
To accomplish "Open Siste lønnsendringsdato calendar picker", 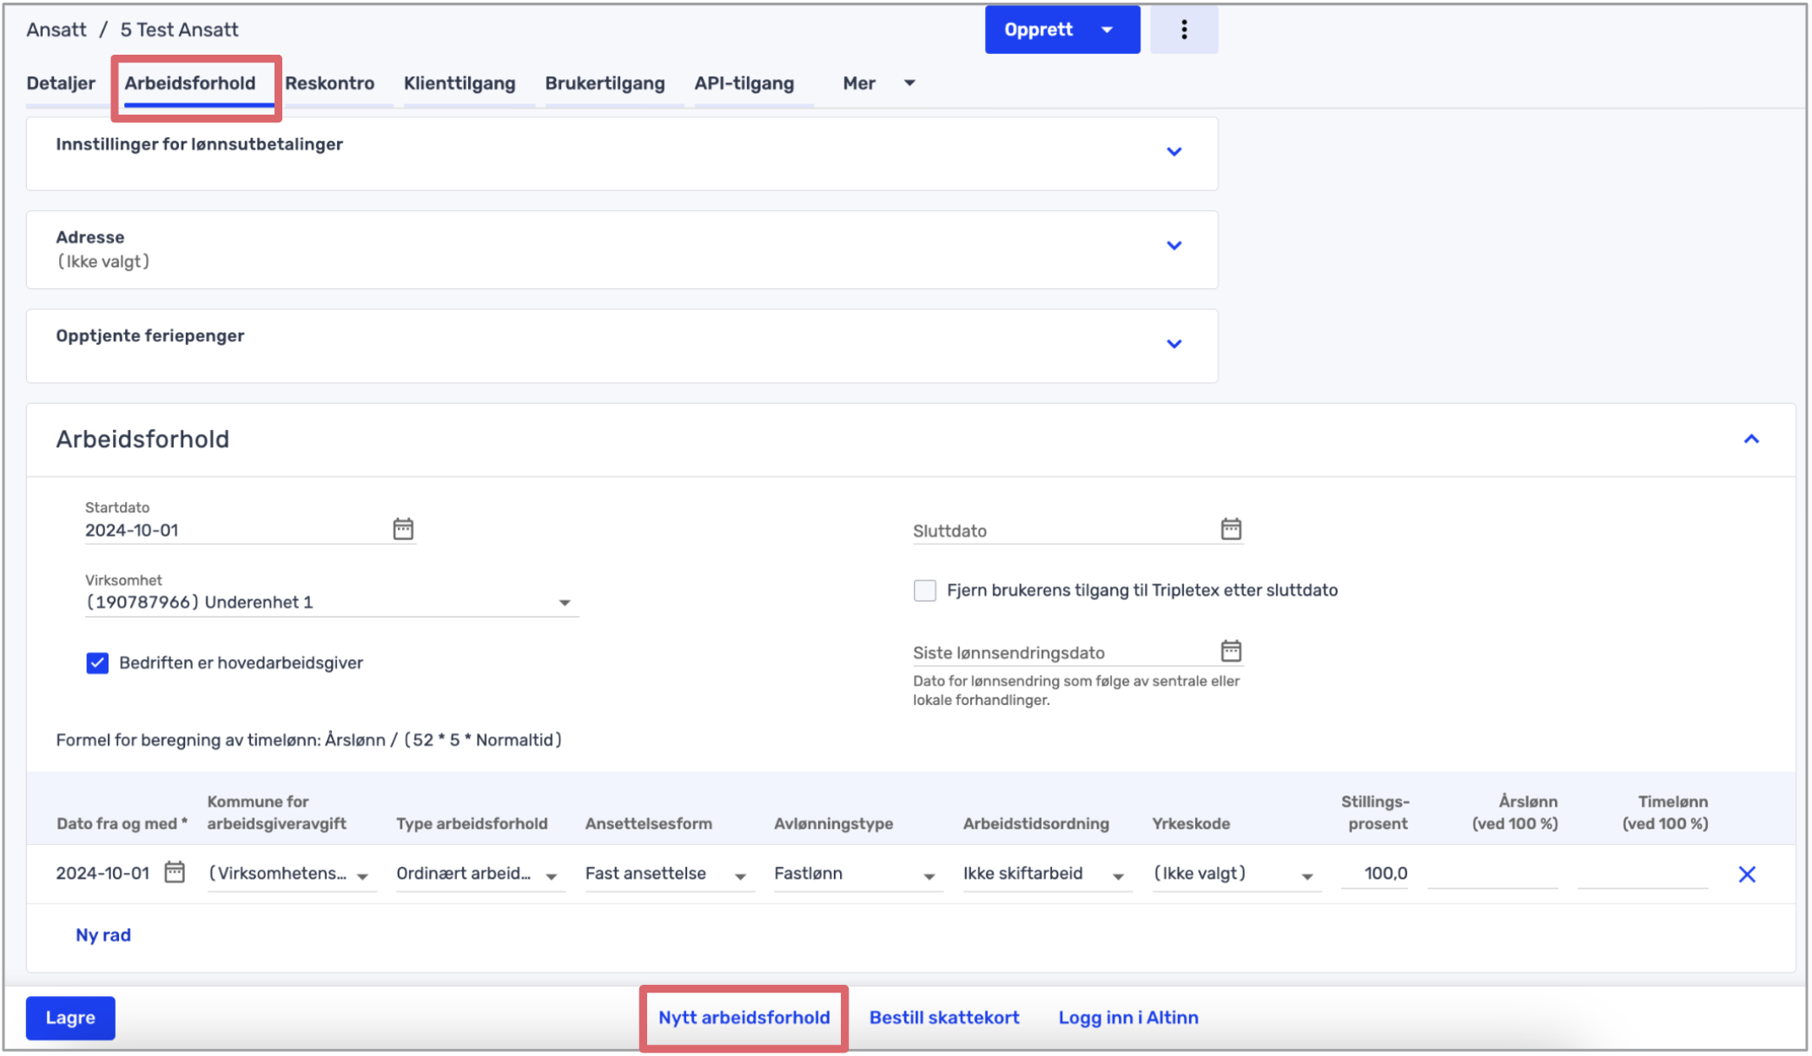I will (x=1231, y=650).
